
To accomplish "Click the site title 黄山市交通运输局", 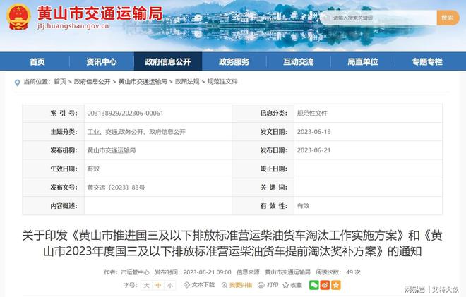I will tap(100, 13).
